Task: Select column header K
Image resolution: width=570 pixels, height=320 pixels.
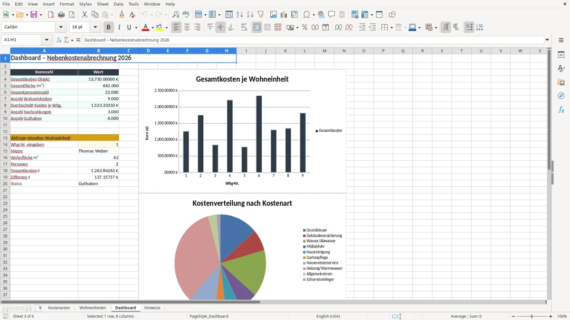Action: point(285,51)
